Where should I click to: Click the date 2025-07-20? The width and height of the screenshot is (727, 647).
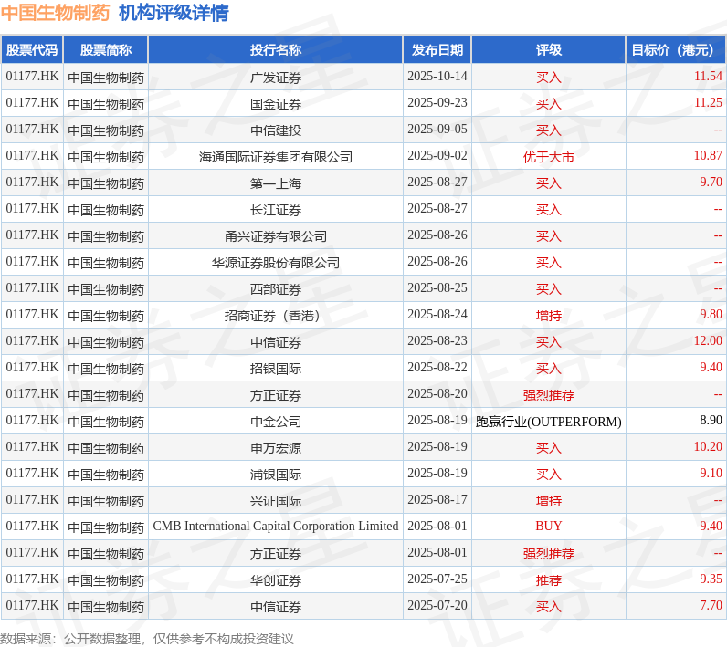point(437,605)
